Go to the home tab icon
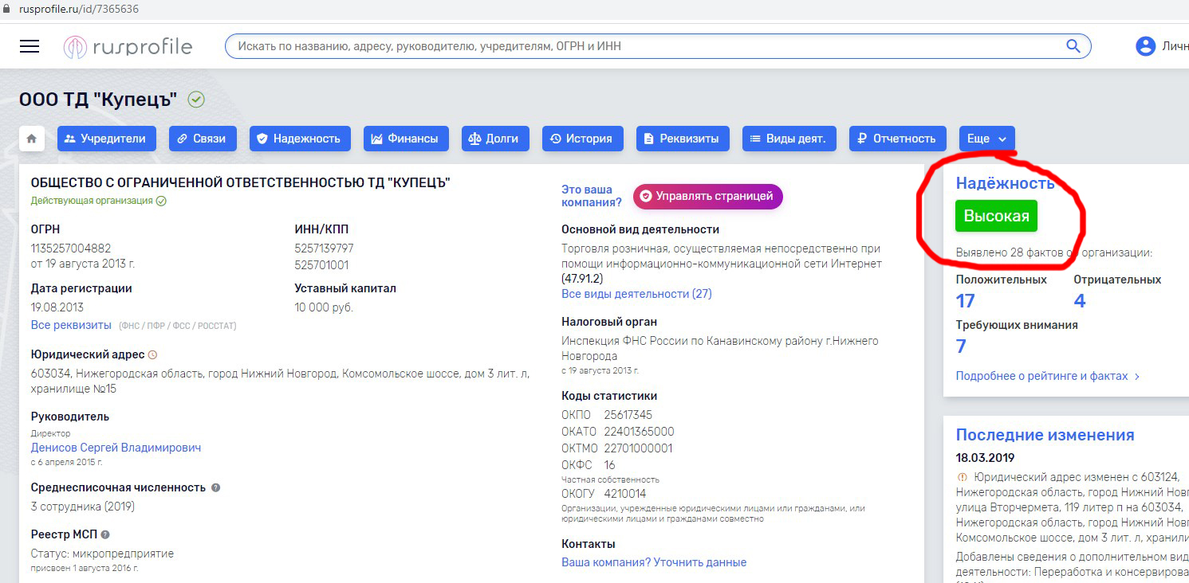The height and width of the screenshot is (583, 1189). [x=32, y=139]
